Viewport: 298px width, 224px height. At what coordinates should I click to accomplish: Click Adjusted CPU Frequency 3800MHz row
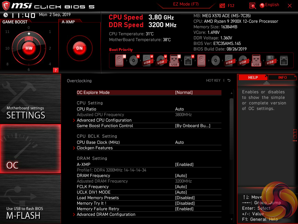(x=149, y=115)
